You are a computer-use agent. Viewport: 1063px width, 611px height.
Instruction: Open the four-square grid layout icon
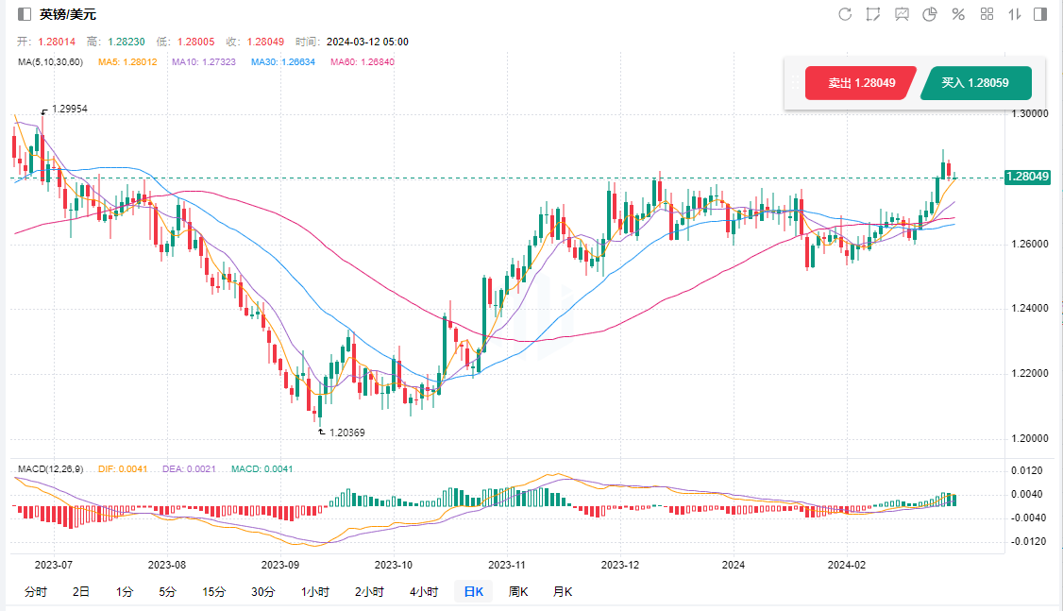[x=987, y=14]
